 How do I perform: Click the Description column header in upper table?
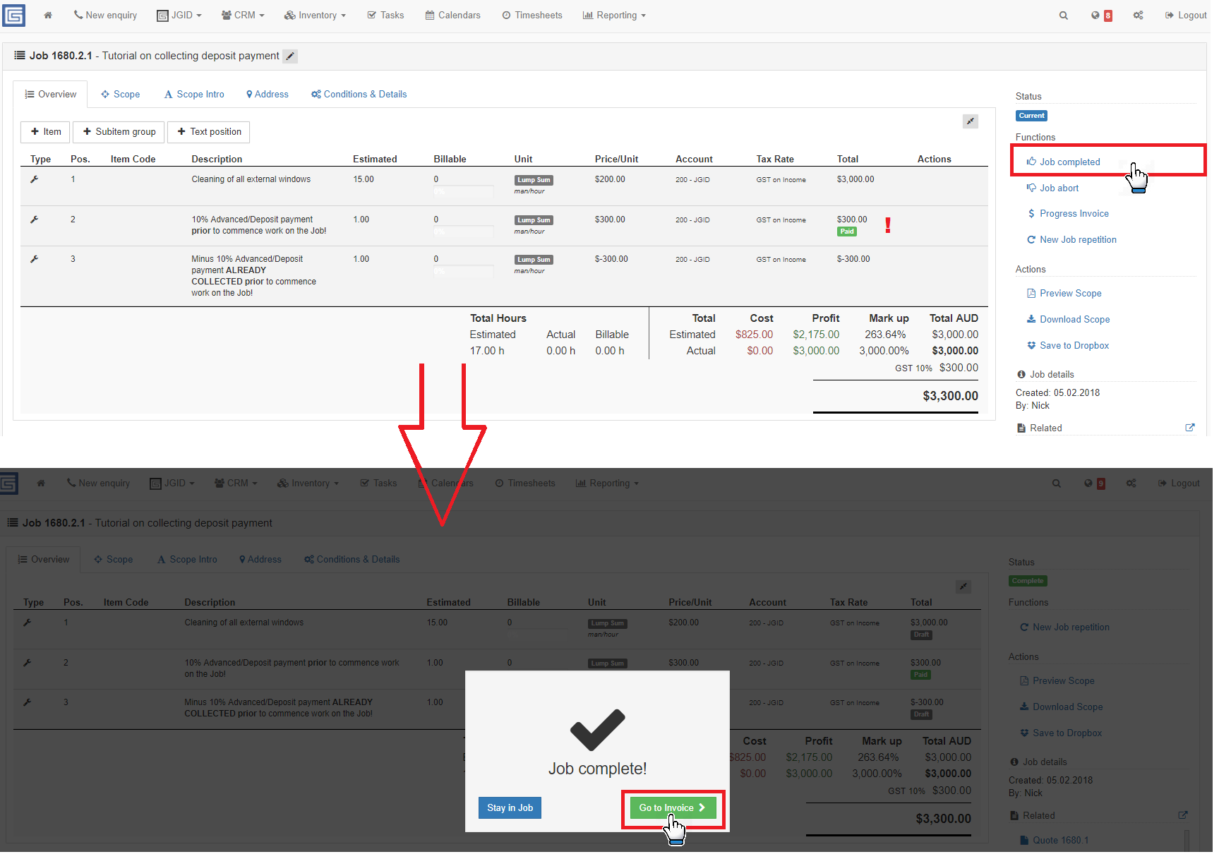(217, 159)
